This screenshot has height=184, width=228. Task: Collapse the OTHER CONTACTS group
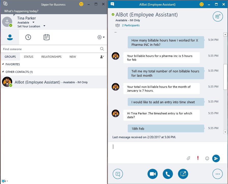coord(3,71)
